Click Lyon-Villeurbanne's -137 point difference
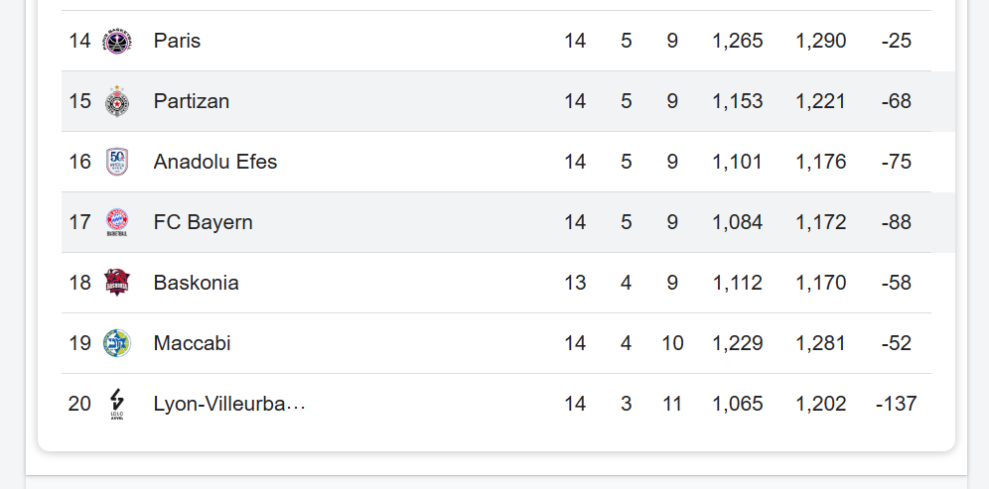Image resolution: width=989 pixels, height=489 pixels. pyautogui.click(x=896, y=404)
